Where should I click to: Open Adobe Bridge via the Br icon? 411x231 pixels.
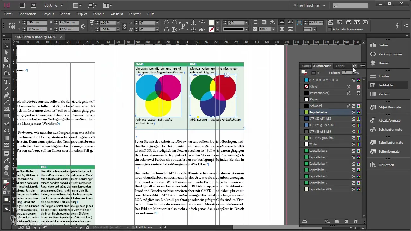tap(22, 5)
